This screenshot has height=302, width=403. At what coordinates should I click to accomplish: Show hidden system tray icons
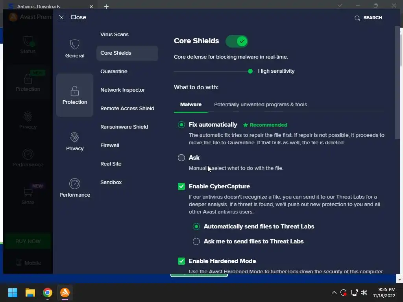point(334,293)
